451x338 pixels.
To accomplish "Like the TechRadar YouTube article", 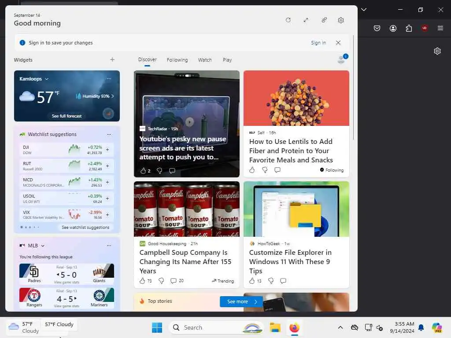I will [x=143, y=171].
